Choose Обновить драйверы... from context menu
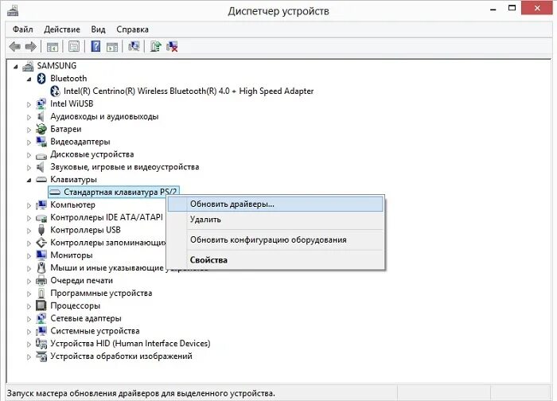Screen dimensions: 557x401 (x=275, y=204)
